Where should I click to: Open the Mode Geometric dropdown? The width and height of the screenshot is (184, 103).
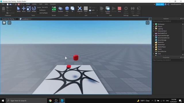click(x=45, y=7)
